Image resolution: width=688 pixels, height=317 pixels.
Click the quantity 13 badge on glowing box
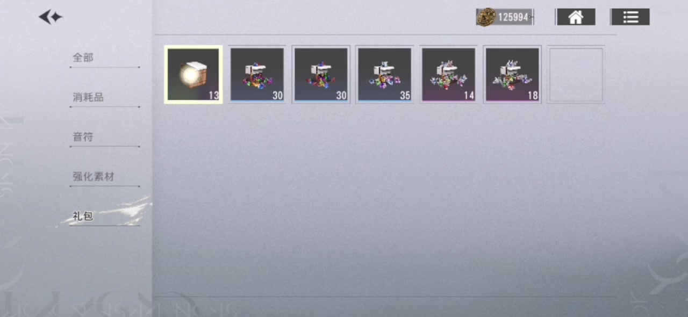pyautogui.click(x=213, y=96)
